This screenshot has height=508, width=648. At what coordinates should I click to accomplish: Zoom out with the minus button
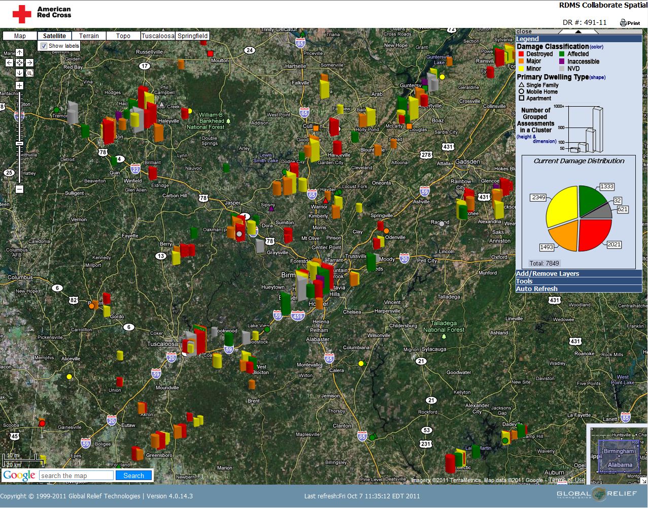click(19, 189)
